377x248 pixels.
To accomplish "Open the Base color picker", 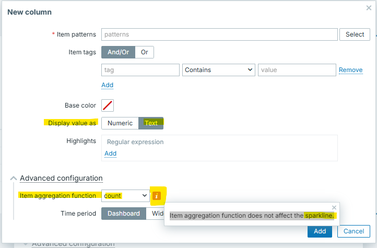I will click(x=108, y=105).
